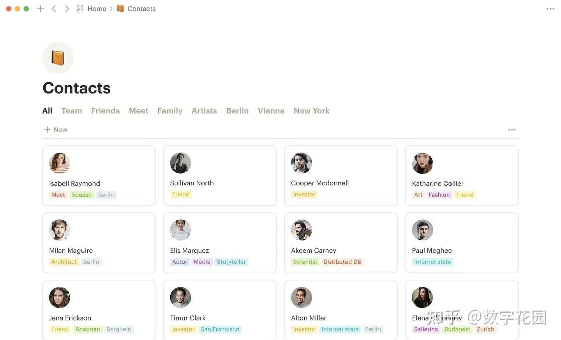The width and height of the screenshot is (561, 340).
Task: Open the Alton Miller contact name
Action: click(x=309, y=318)
